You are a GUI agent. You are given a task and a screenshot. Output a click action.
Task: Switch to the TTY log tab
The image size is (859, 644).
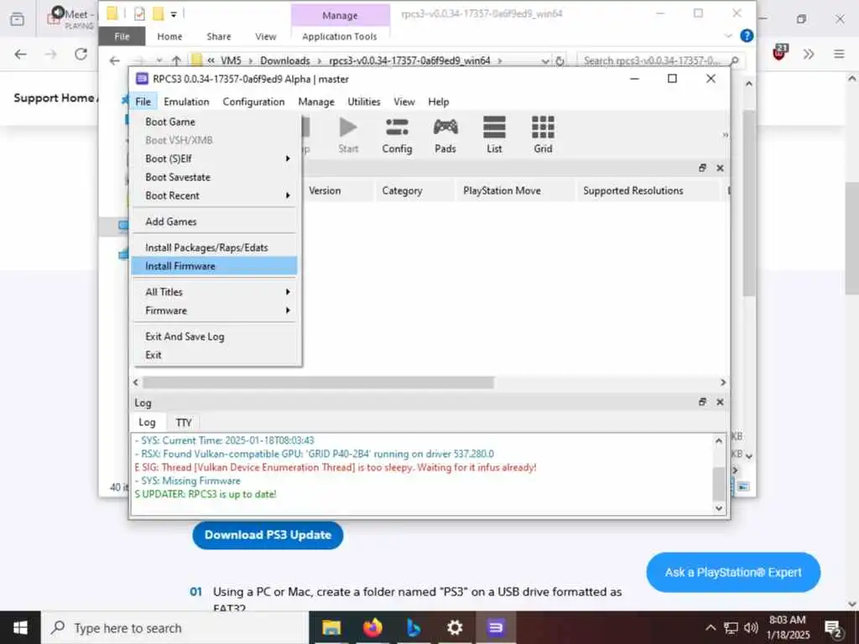[x=184, y=423]
